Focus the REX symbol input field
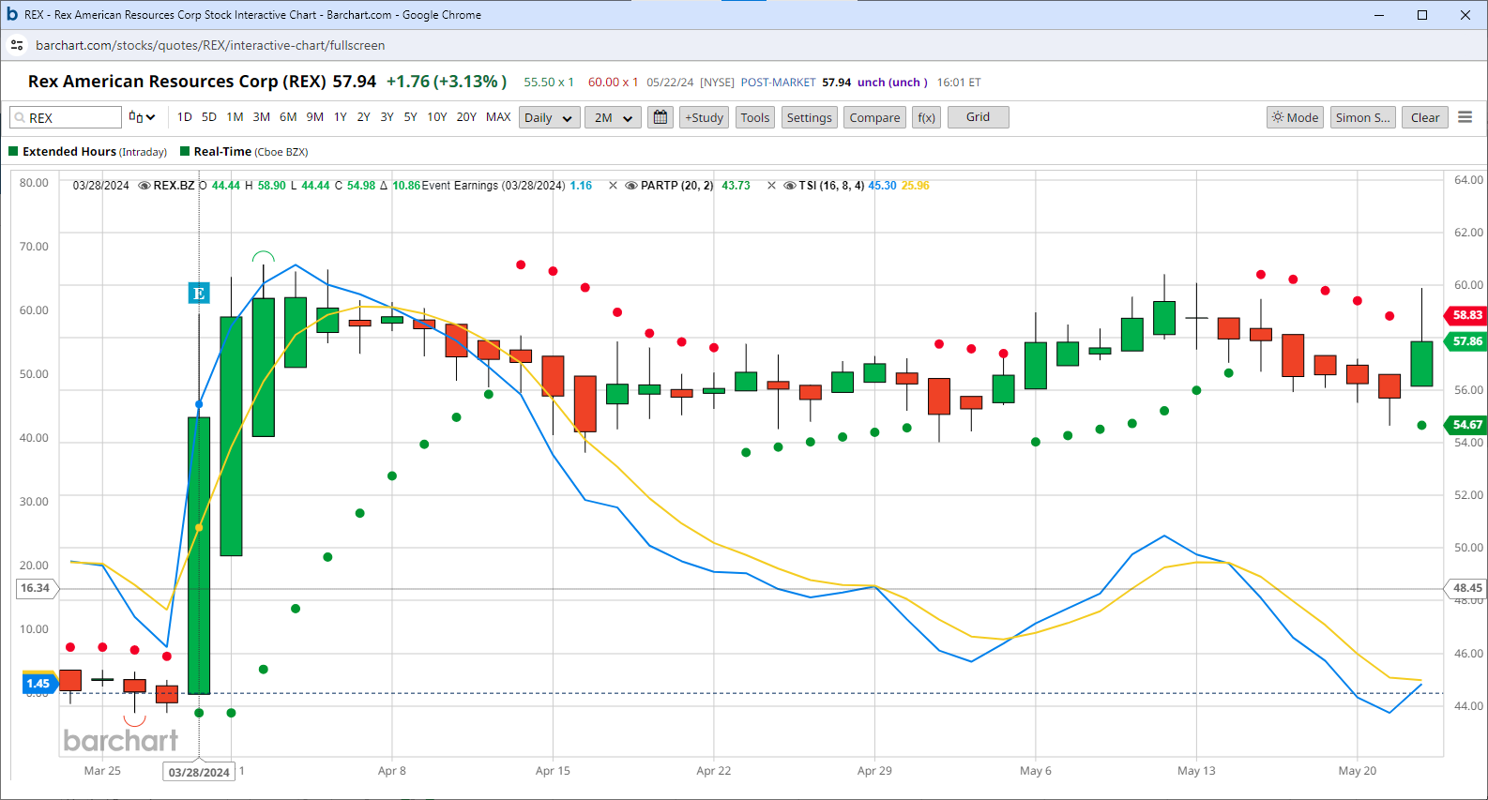 66,117
